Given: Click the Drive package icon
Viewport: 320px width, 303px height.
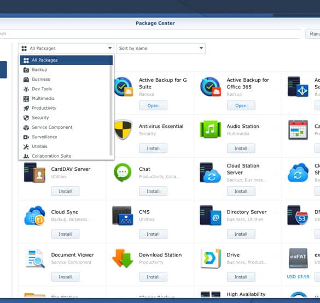Looking at the screenshot, I should pos(211,258).
